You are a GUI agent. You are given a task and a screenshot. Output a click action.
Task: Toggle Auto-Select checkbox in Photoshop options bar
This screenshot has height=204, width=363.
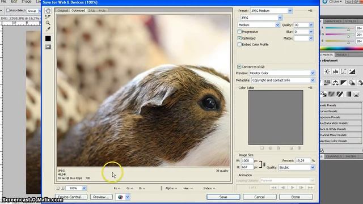[8, 10]
